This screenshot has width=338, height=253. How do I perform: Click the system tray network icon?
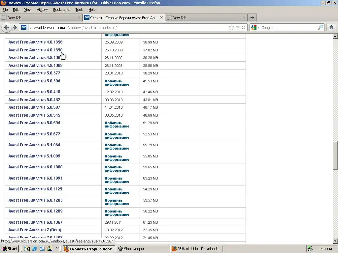pyautogui.click(x=310, y=249)
